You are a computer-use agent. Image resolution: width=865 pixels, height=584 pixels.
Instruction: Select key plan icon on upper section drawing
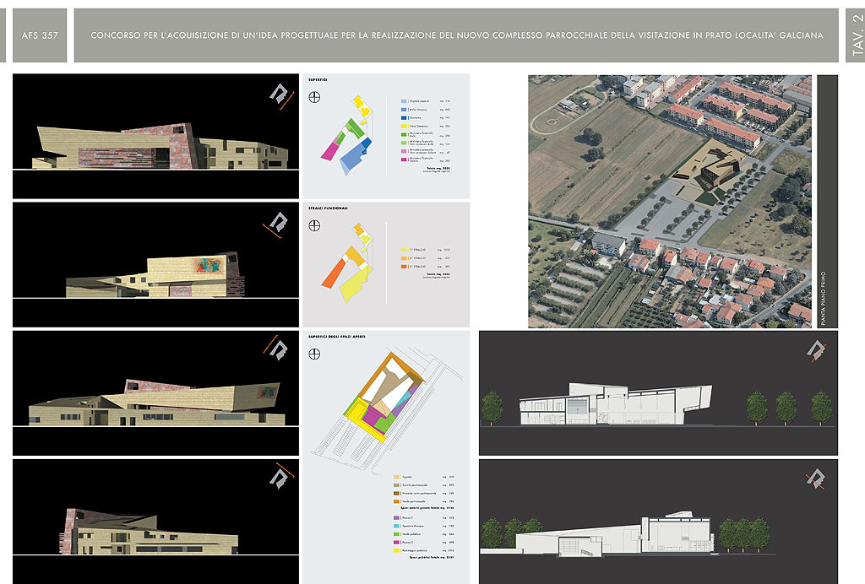(815, 349)
